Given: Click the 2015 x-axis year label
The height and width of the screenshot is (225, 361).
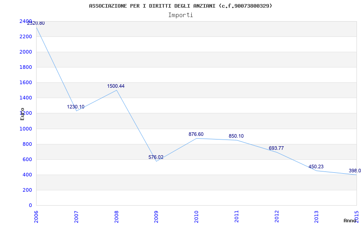Looking at the screenshot, I should (x=357, y=216).
